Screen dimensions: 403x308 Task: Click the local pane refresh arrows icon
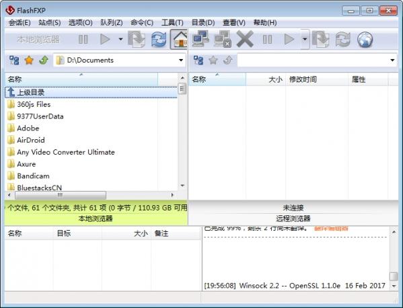click(x=158, y=40)
